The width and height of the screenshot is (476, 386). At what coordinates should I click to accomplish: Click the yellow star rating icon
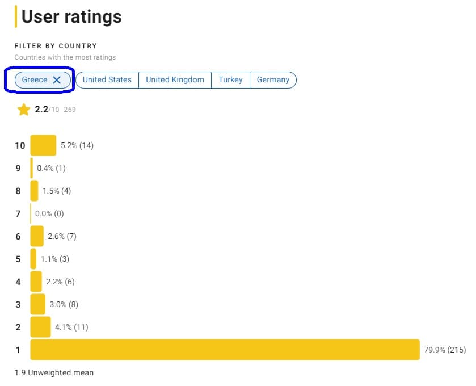pyautogui.click(x=23, y=109)
